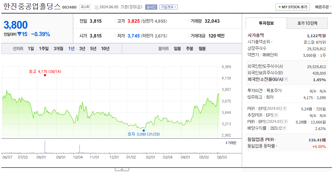Click the 코스피 market label
The height and width of the screenshot is (172, 333).
[85, 7]
